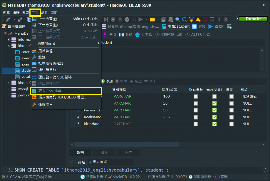Click the yellow warning triangle toolbar icon
Screen dimensions: 270x181
198,19
